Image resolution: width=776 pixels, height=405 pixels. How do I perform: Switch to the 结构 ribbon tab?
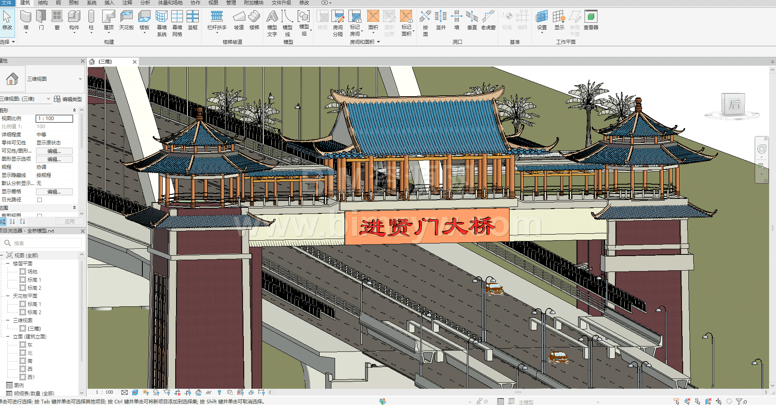43,3
